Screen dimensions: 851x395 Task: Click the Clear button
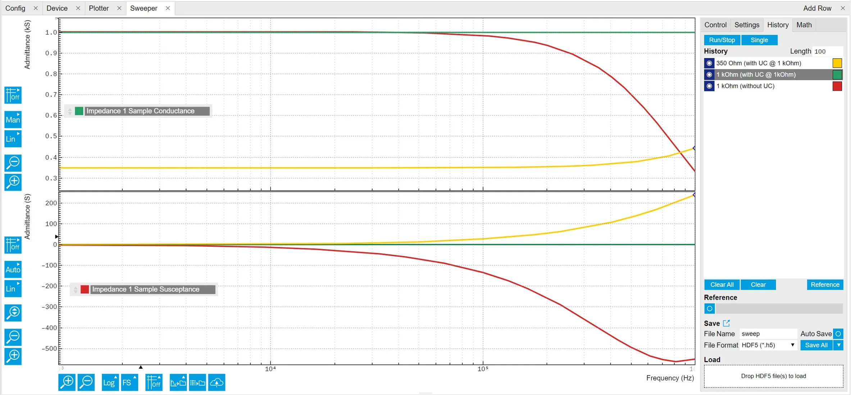pos(758,285)
